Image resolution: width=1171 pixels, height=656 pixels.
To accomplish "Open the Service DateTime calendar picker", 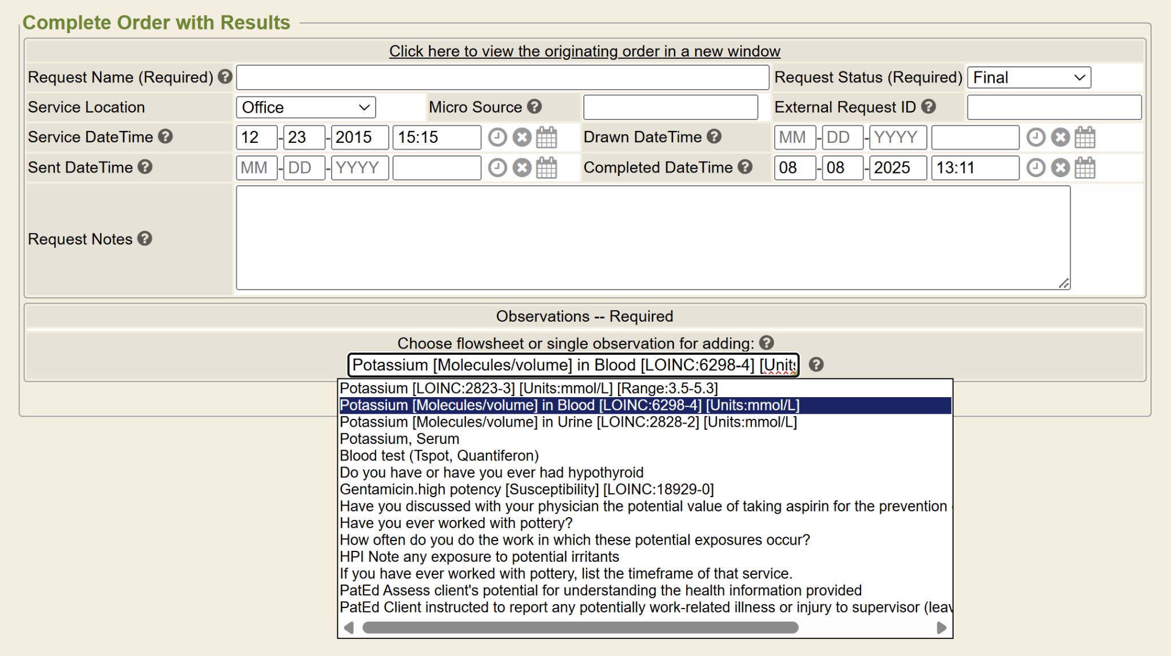I will pos(547,137).
